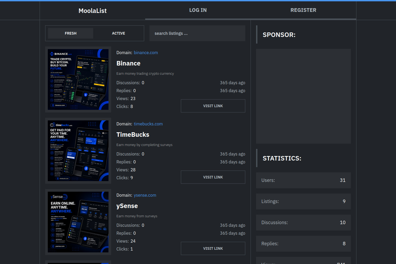Click 'Earn money trading crypto currency' description
This screenshot has height=264, width=396.
pyautogui.click(x=145, y=73)
